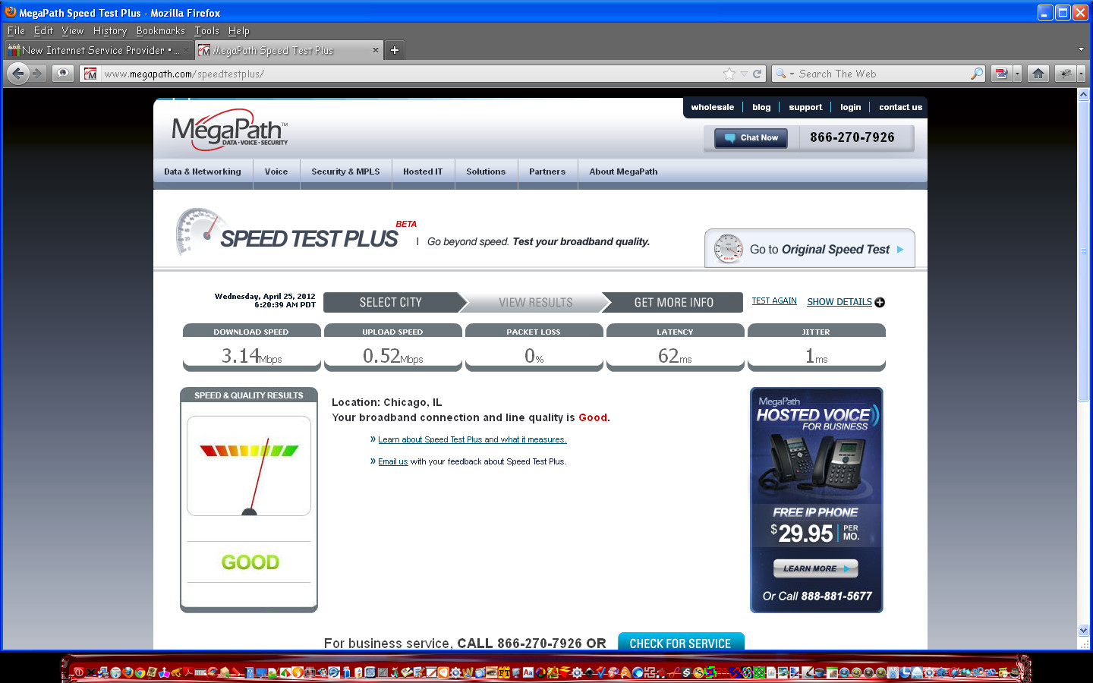Close the MegaPath Speed Test Plus tab
Screen dimensions: 1093x683
(375, 50)
